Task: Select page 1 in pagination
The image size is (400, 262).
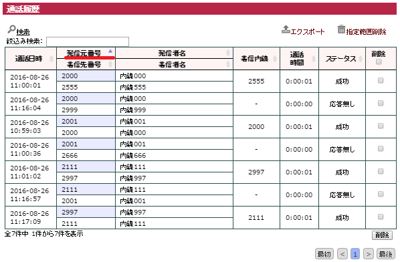Action: click(x=355, y=254)
